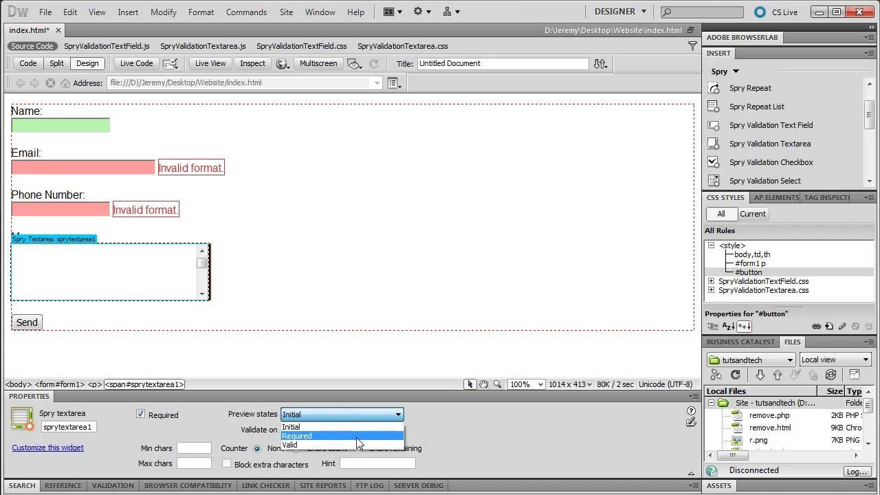Click the CS Live button
The height and width of the screenshot is (495, 880).
pos(775,12)
